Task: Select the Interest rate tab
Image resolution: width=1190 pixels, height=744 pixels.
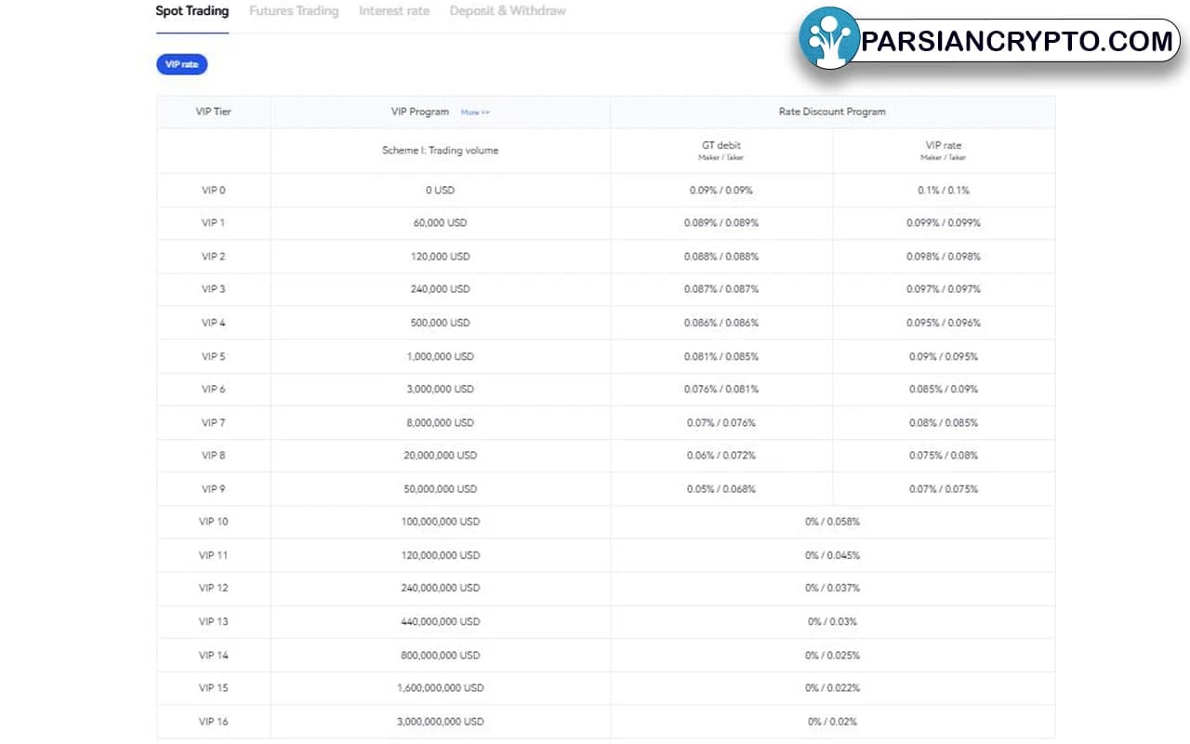Action: (394, 11)
